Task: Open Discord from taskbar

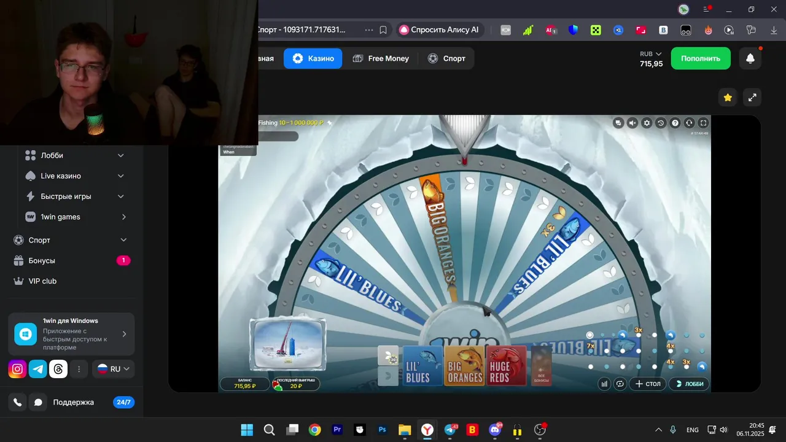Action: (x=495, y=430)
